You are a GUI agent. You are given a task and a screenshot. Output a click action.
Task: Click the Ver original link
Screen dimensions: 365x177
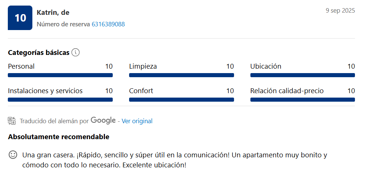[x=137, y=121]
